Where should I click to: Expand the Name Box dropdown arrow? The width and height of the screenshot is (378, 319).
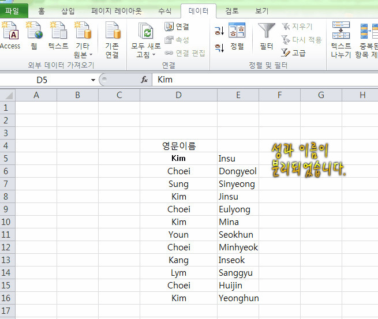[x=93, y=80]
